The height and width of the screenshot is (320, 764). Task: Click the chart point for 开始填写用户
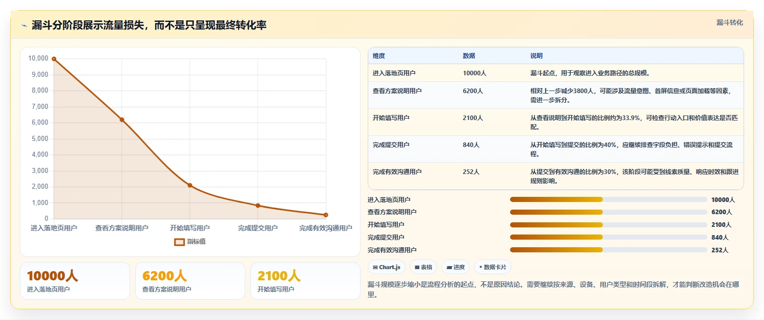click(190, 185)
